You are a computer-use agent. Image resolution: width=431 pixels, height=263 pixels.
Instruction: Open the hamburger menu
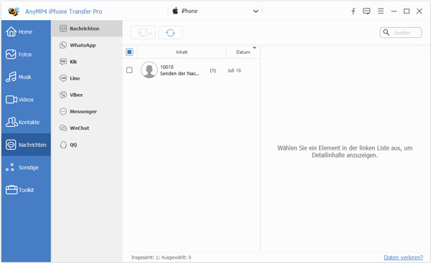coord(381,11)
